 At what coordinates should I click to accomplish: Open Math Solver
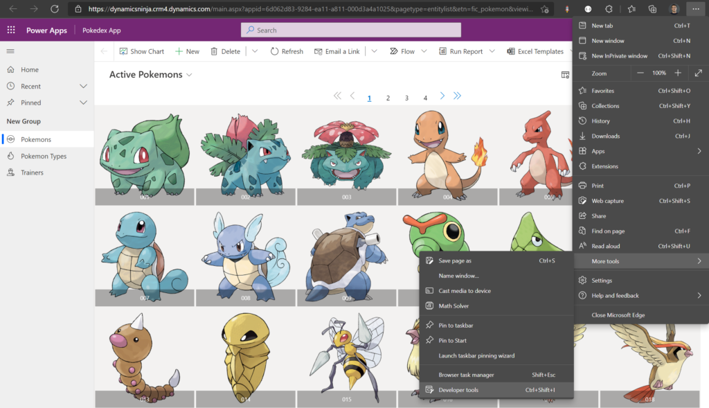(x=496, y=305)
